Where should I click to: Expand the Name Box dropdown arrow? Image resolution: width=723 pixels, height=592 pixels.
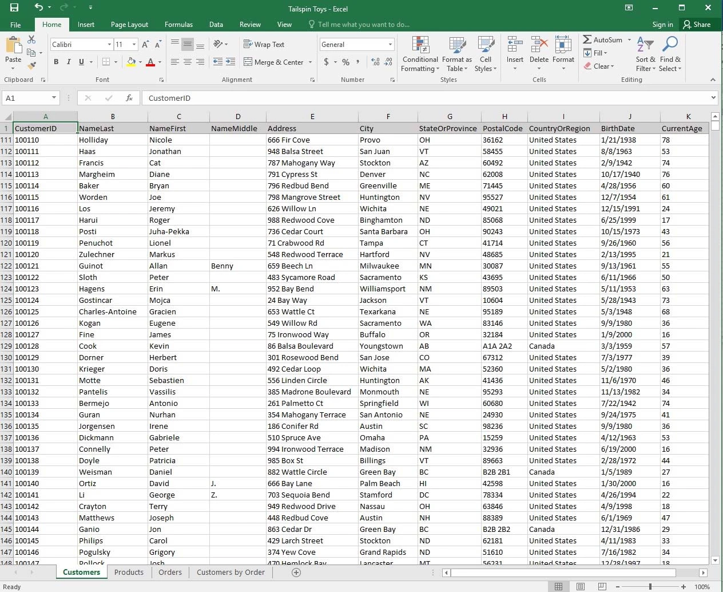[x=54, y=98]
